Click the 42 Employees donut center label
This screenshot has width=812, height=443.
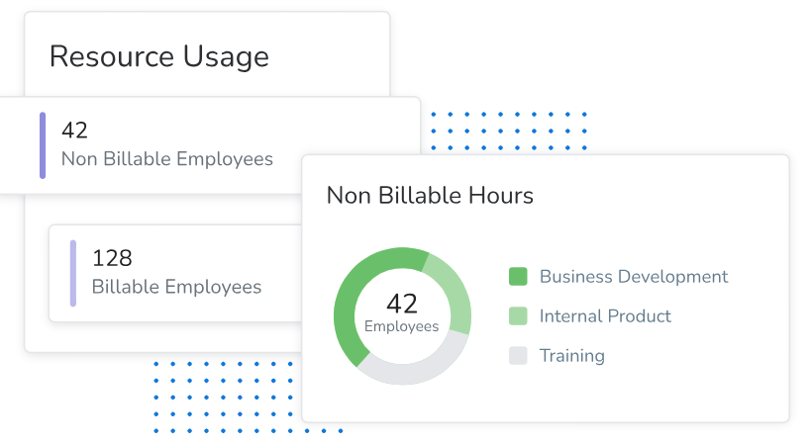tap(402, 312)
